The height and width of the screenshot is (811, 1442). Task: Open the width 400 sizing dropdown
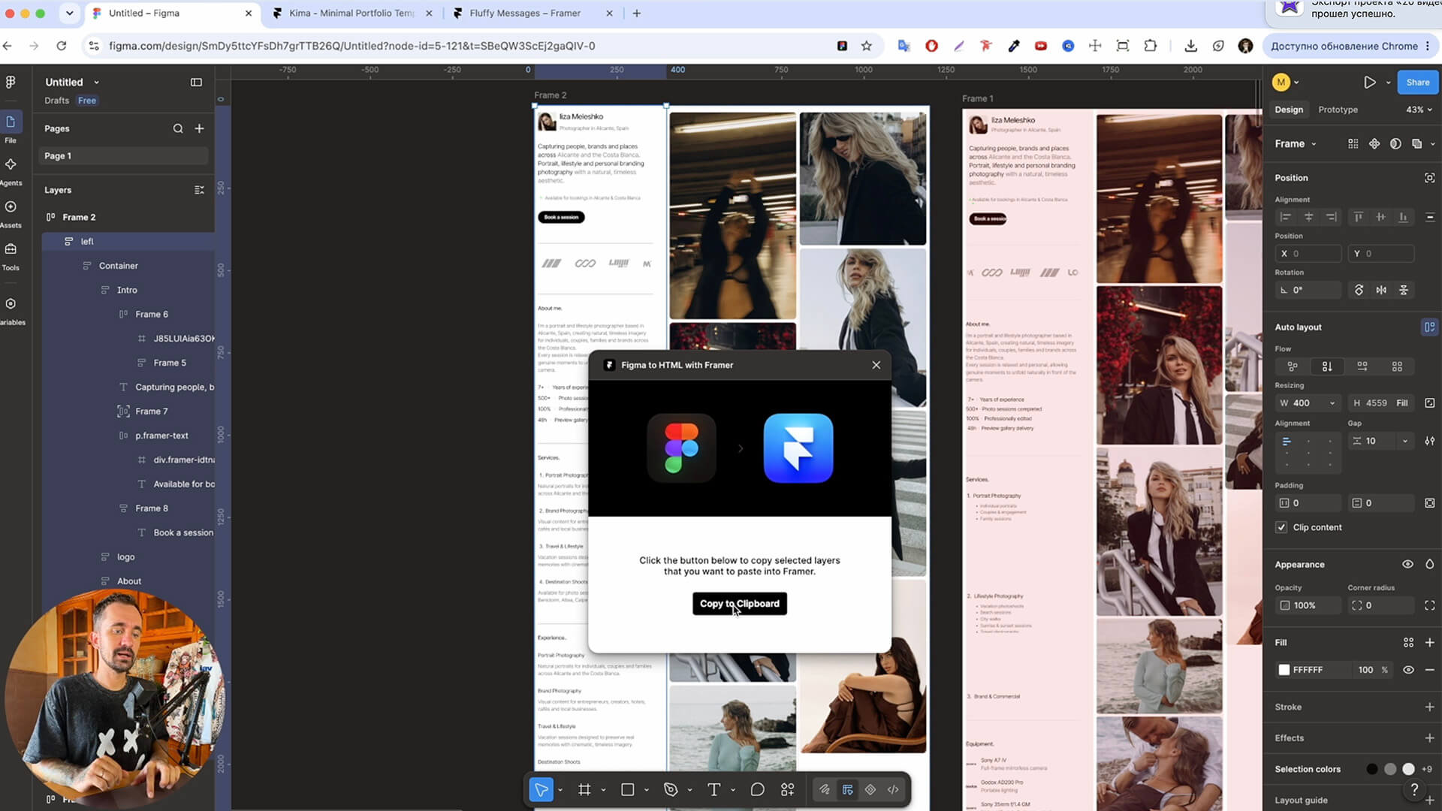click(1332, 403)
